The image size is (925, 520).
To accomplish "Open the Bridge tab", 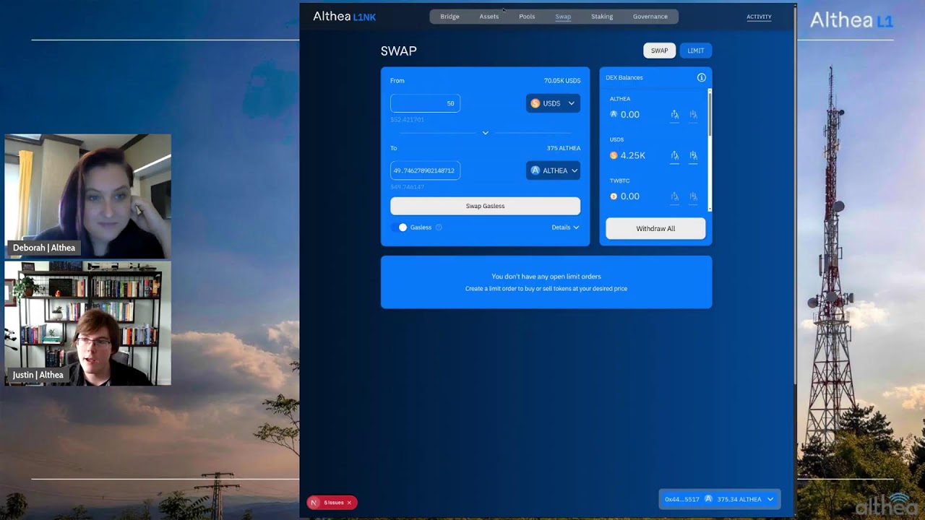I will [449, 17].
